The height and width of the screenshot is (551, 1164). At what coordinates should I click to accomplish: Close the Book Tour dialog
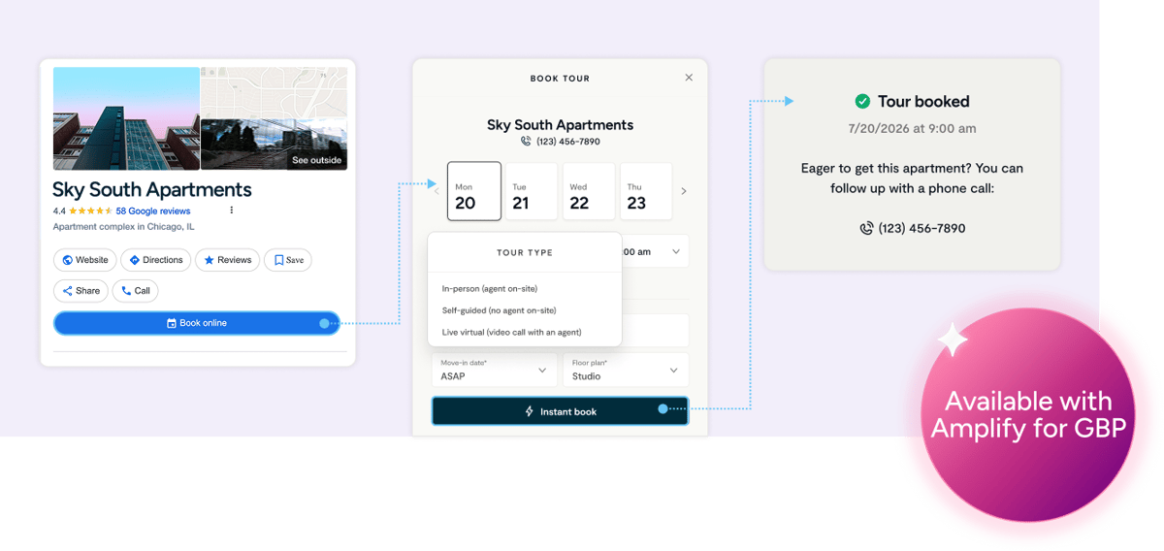coord(689,78)
